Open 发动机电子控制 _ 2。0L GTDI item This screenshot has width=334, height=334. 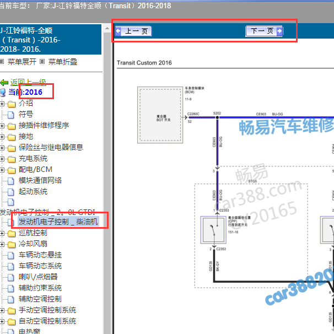tap(47, 212)
